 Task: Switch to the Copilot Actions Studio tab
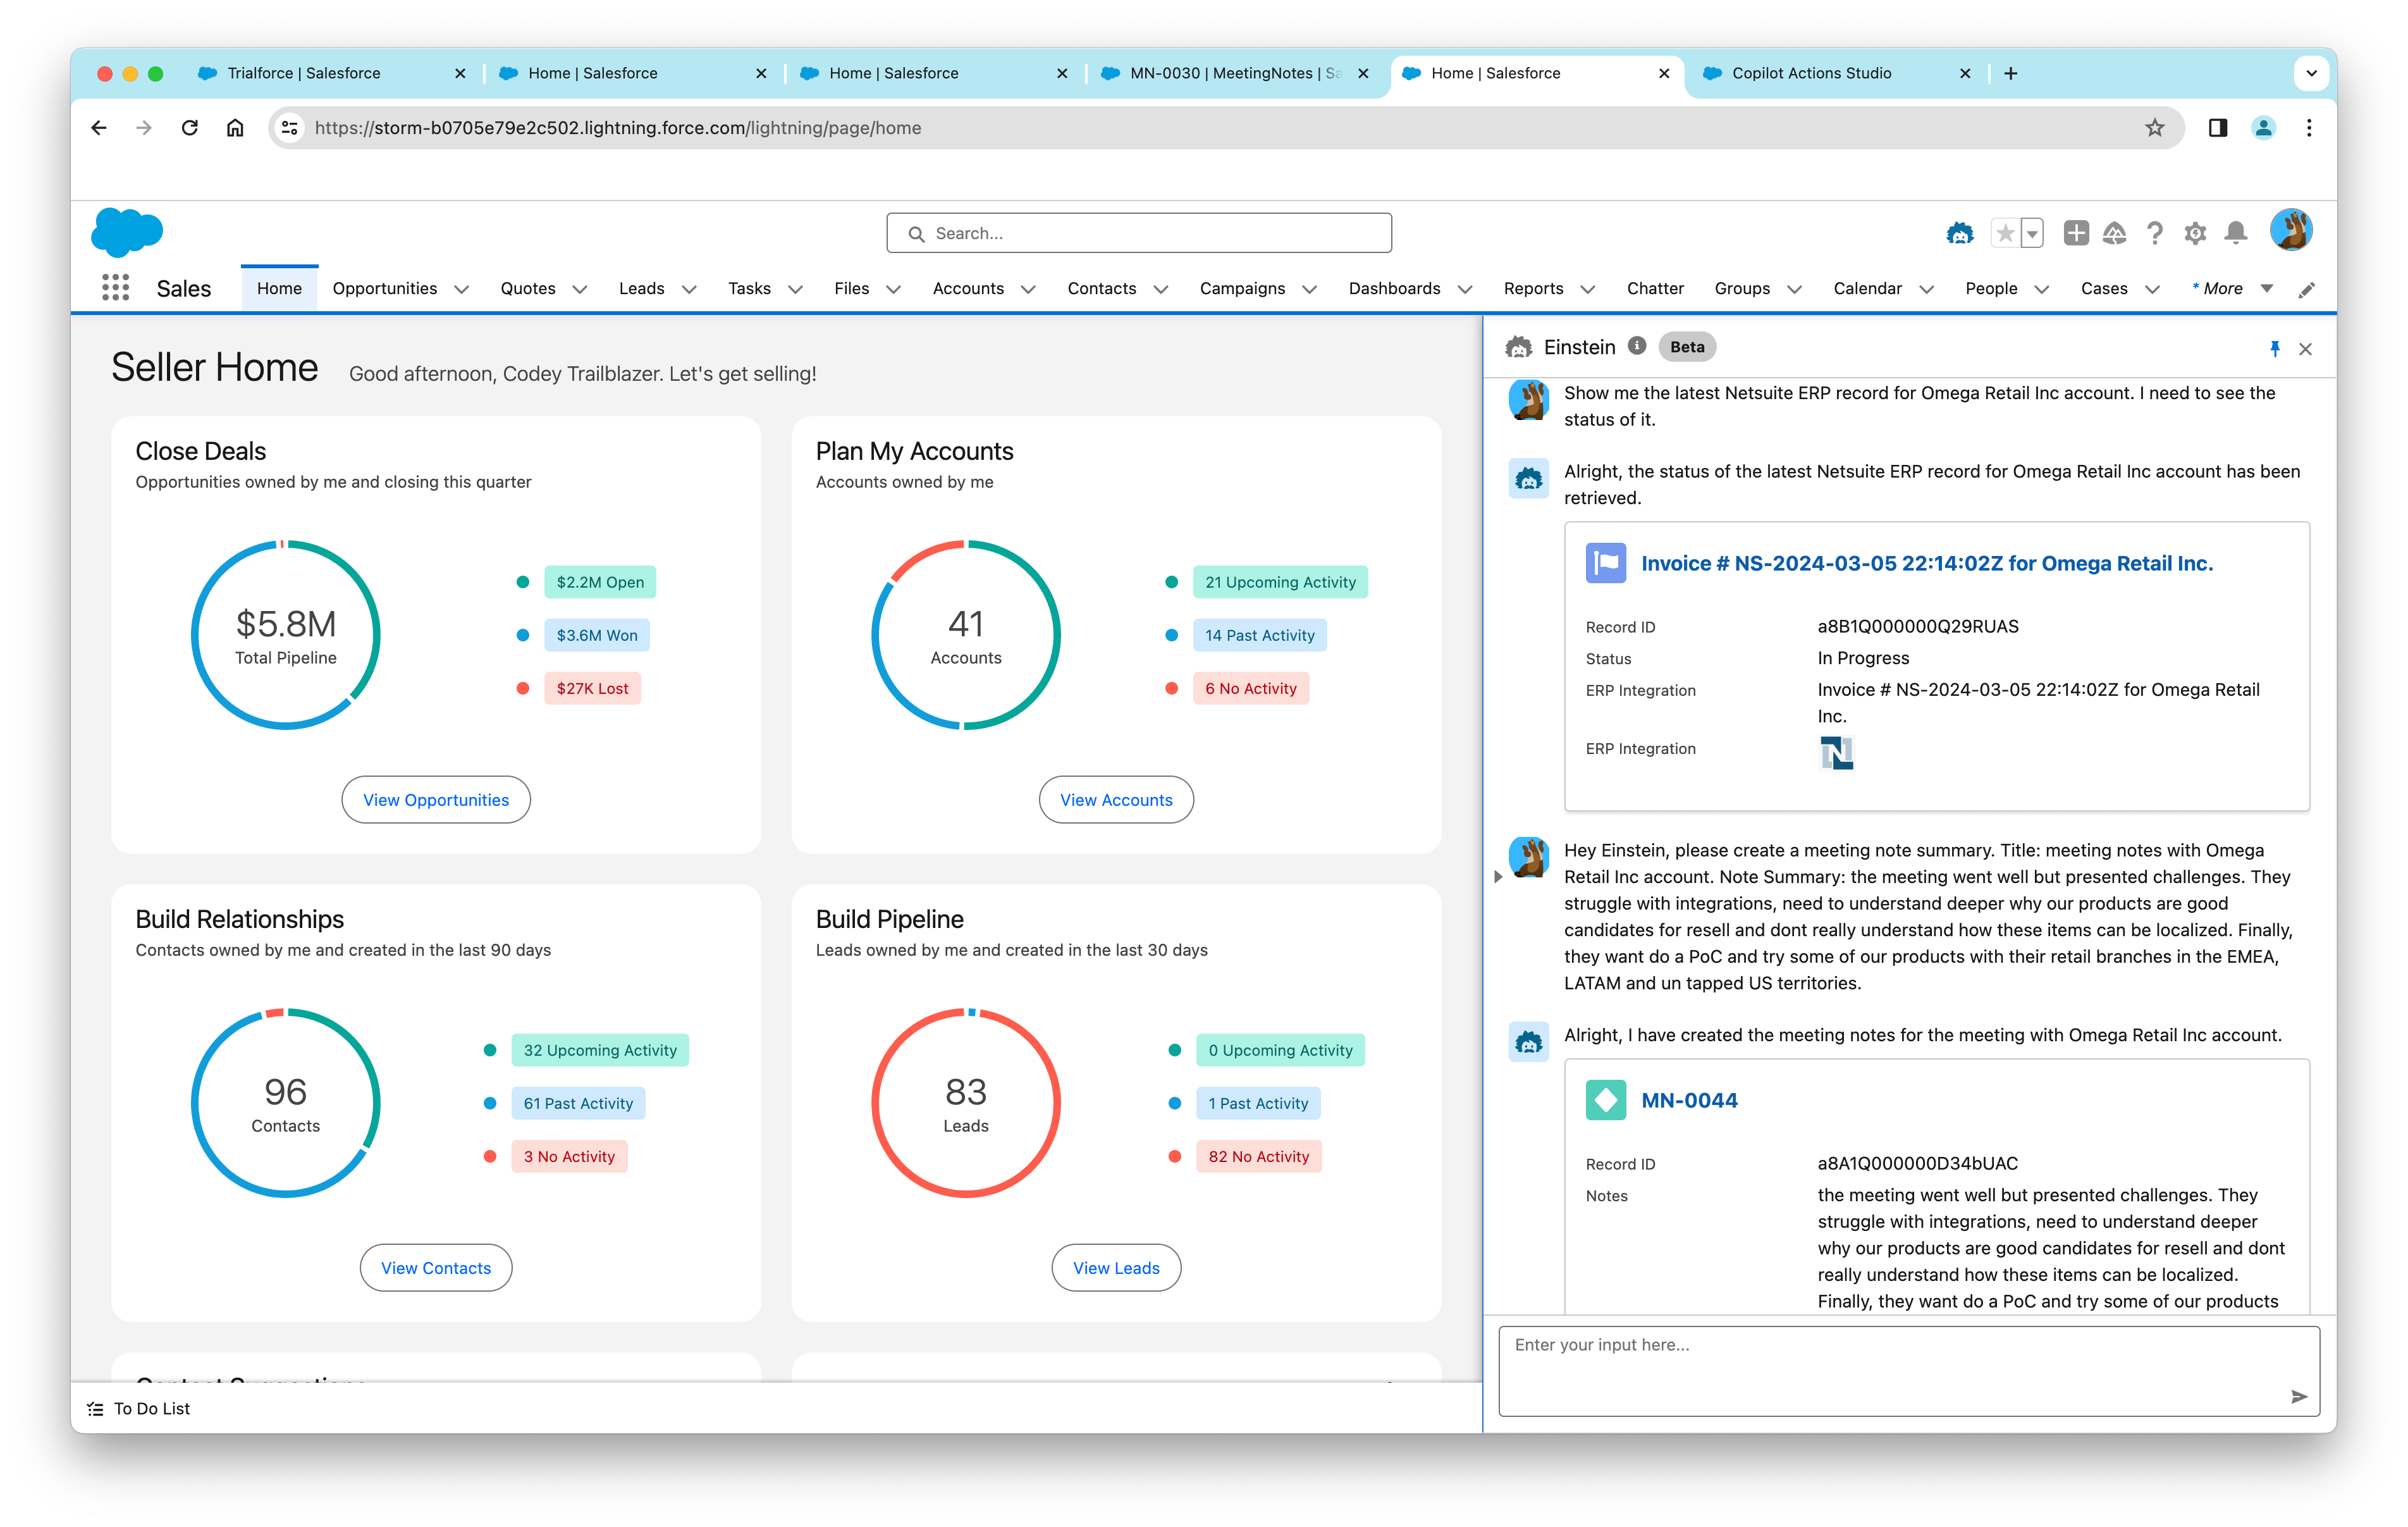point(1810,73)
